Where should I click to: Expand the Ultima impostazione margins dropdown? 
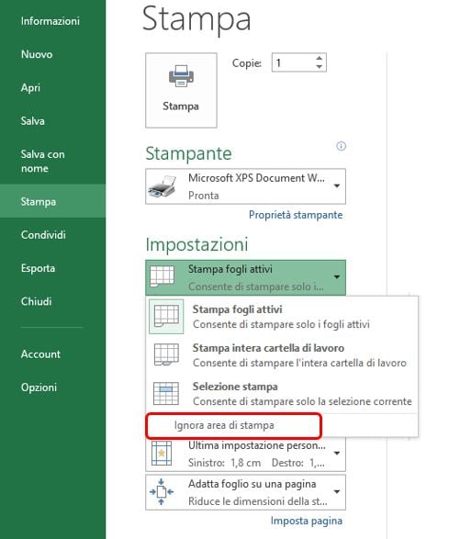coord(337,453)
